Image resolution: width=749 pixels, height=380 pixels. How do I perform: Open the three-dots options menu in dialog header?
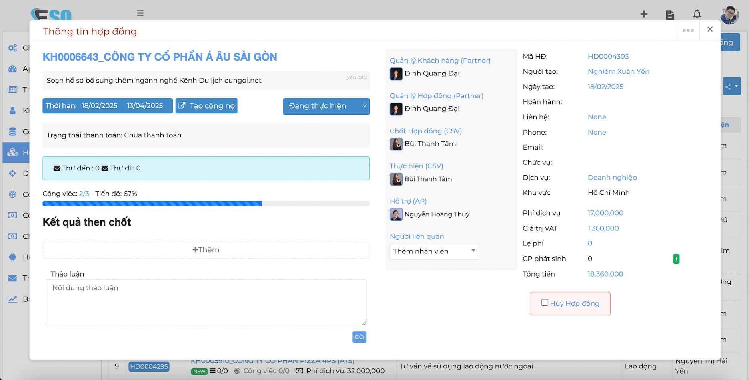[x=688, y=30]
